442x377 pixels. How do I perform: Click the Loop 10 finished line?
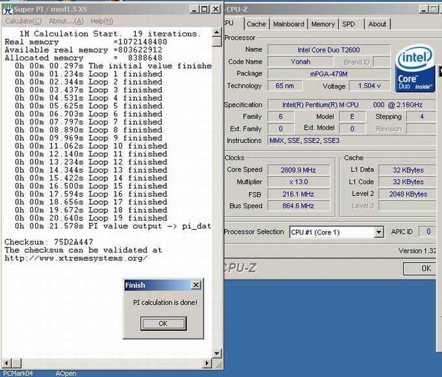point(91,146)
